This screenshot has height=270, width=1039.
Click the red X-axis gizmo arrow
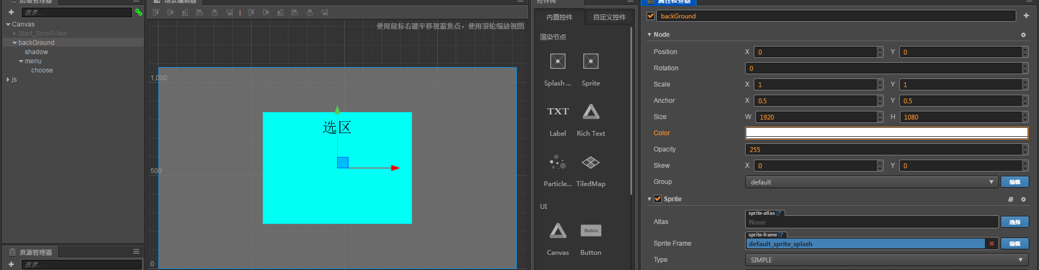(396, 168)
